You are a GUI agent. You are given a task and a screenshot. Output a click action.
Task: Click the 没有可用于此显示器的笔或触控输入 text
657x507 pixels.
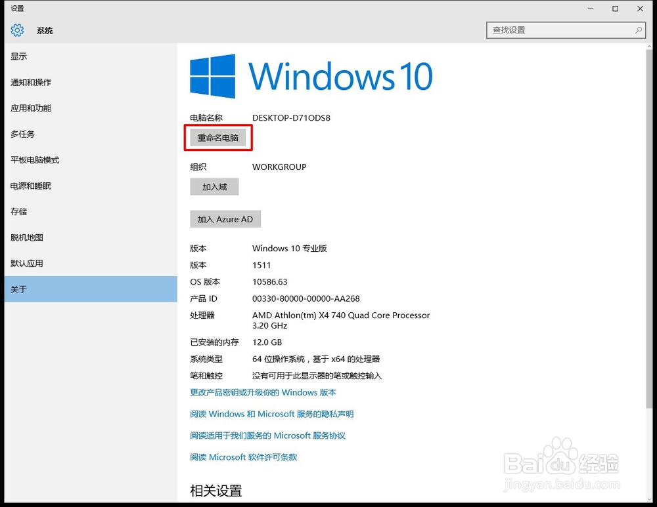(x=317, y=376)
